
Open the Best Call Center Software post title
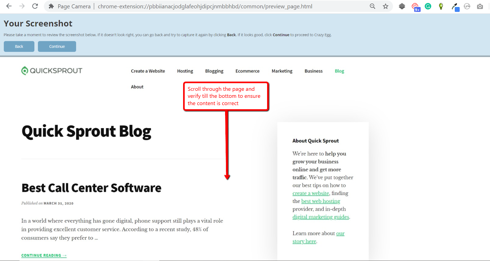coord(91,188)
